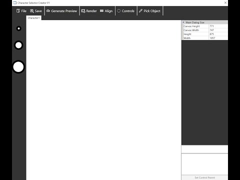The height and width of the screenshot is (180, 240).
Task: Click the Set Control Parent button
Action: (x=204, y=177)
